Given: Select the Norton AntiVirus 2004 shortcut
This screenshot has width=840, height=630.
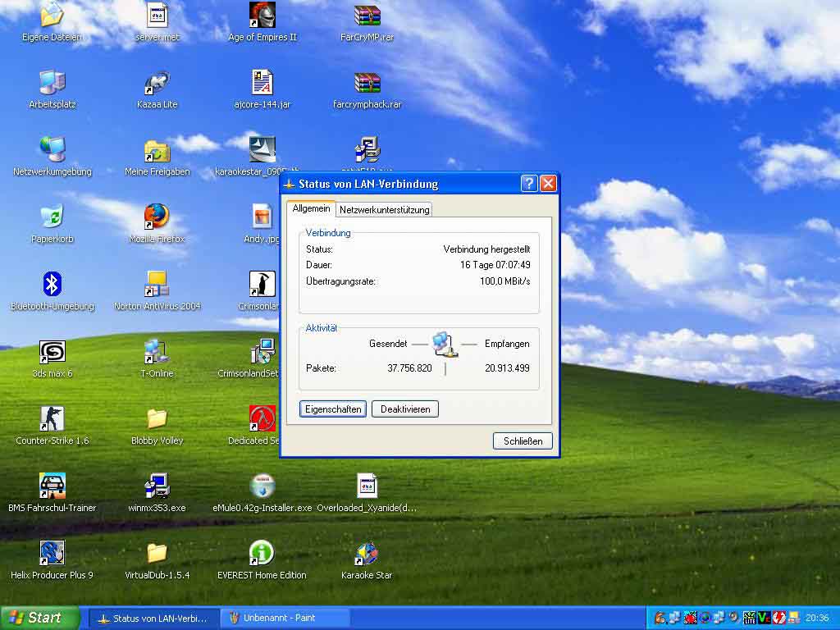Looking at the screenshot, I should click(157, 291).
